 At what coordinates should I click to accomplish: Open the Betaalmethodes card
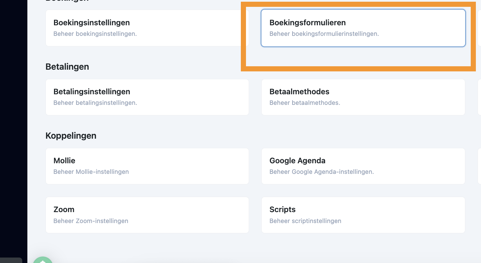[x=363, y=97]
